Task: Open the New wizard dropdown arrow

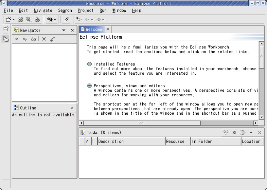Action: tap(14, 19)
